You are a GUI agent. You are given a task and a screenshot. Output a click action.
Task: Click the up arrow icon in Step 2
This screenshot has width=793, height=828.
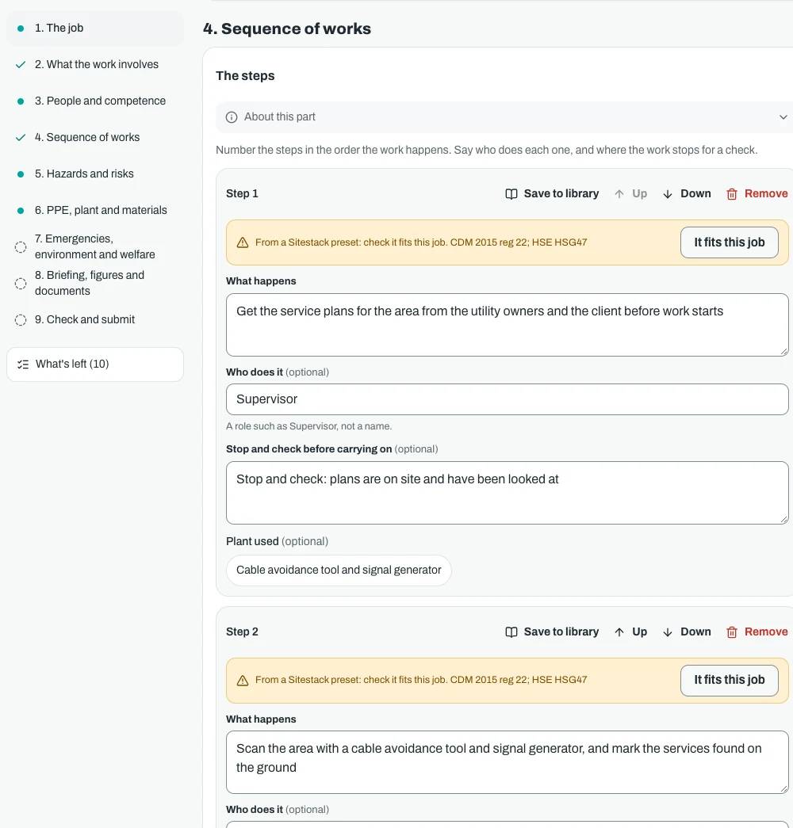(x=619, y=632)
